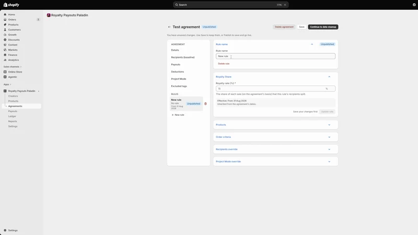Click the Products tag icon
This screenshot has height=235, width=418.
pos(5,25)
